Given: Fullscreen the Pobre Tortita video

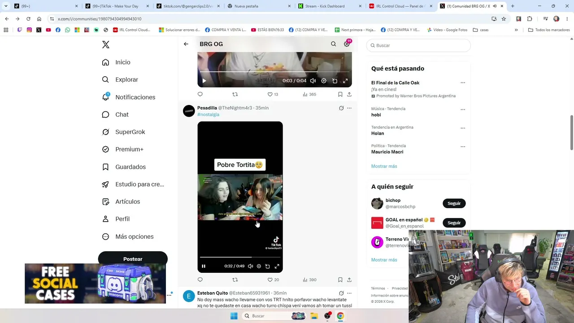Looking at the screenshot, I should point(277,266).
